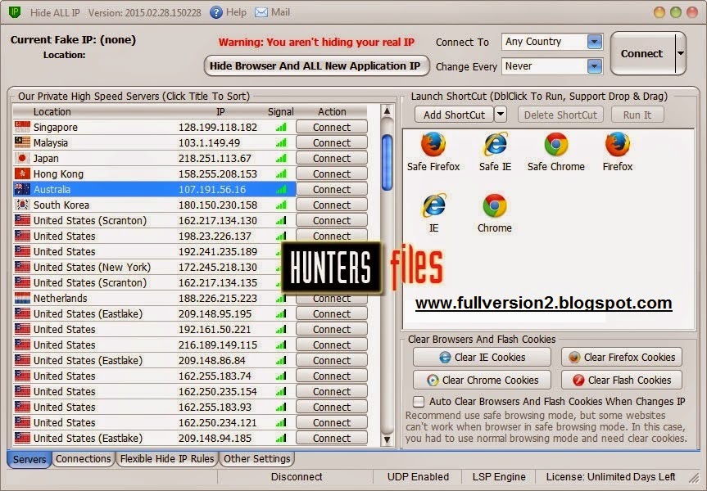Sort servers by Signal column header

280,112
